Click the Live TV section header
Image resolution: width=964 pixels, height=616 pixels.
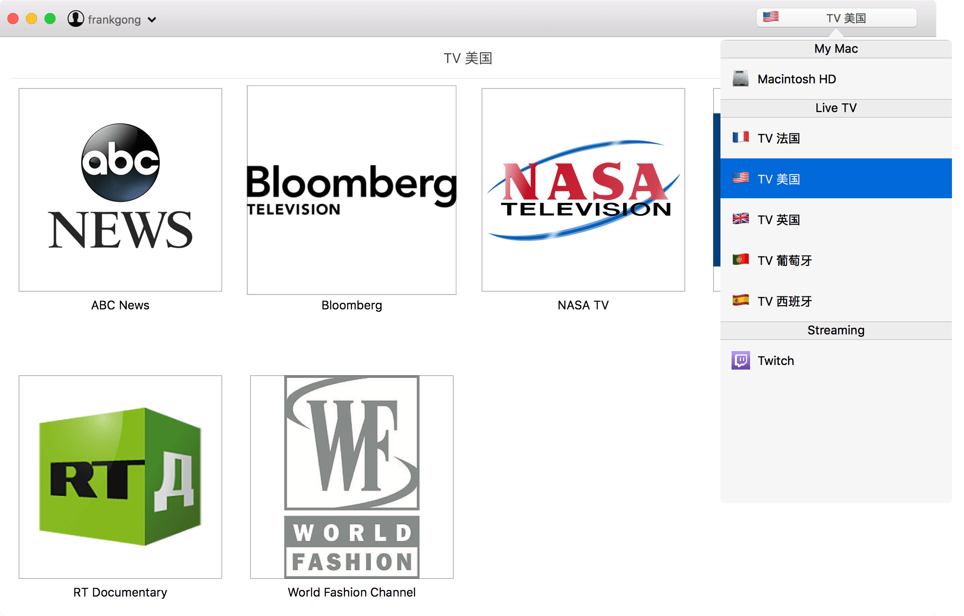[x=836, y=108]
